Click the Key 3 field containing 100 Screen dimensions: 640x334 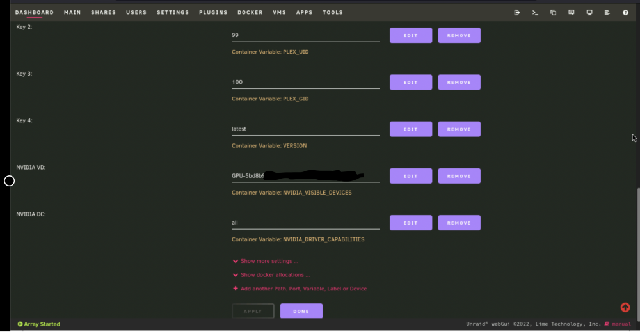click(x=306, y=82)
